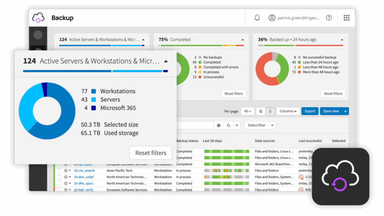384x216 pixels.
Task: Collapse the 75% Completed widget
Action: click(x=243, y=40)
